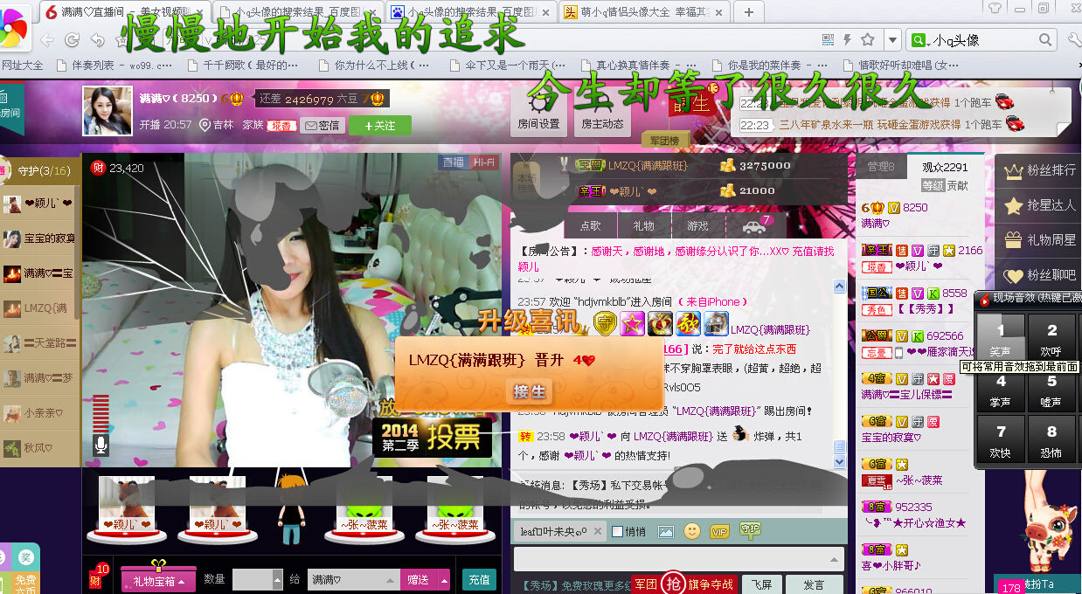The width and height of the screenshot is (1082, 594).
Task: Toggle the 悄悄 whisper checkbox
Action: click(618, 531)
